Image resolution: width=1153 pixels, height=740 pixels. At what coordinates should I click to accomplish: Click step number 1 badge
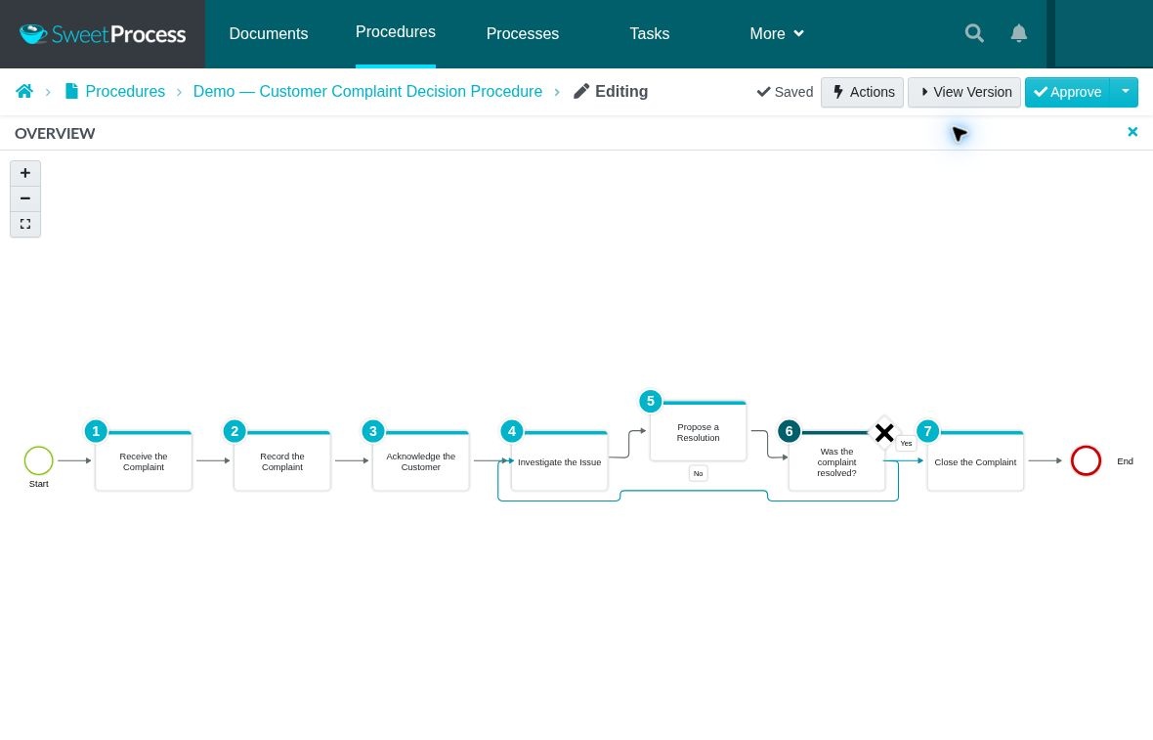[x=96, y=431]
